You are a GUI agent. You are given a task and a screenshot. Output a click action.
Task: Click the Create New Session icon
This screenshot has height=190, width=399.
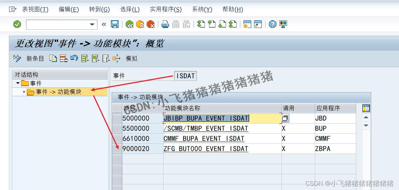pyautogui.click(x=247, y=24)
